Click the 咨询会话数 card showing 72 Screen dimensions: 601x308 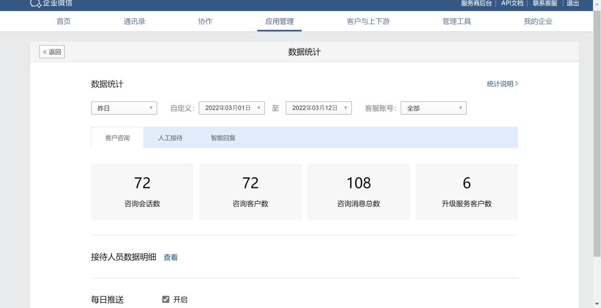click(142, 192)
